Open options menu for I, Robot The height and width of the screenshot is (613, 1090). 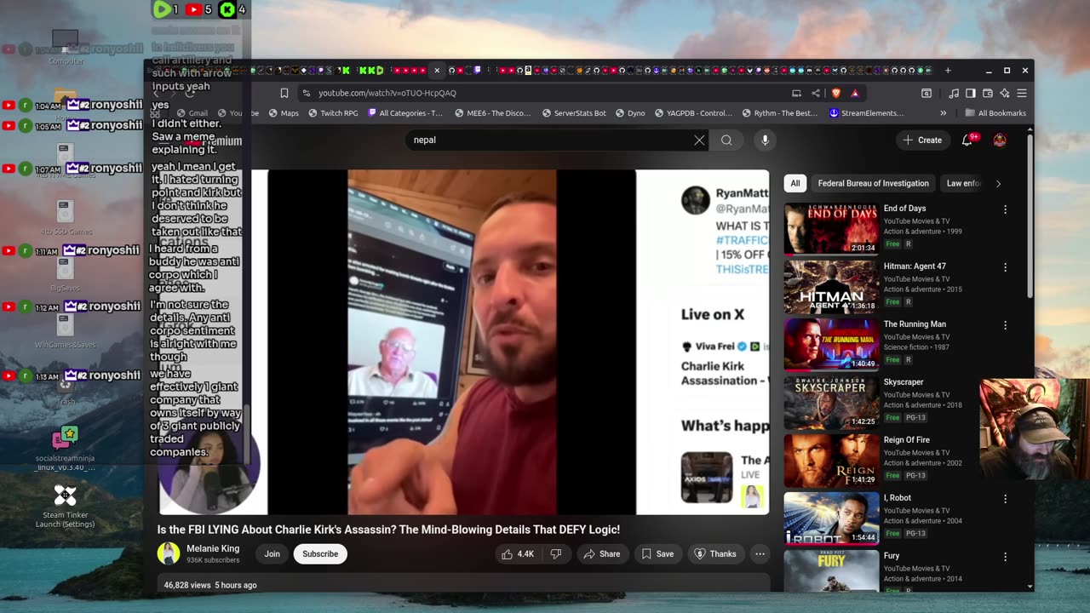pos(1005,499)
